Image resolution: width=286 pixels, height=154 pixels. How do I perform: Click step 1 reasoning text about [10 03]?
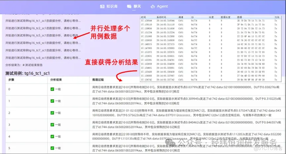186,101
